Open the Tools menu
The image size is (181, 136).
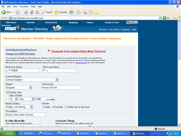(33, 6)
